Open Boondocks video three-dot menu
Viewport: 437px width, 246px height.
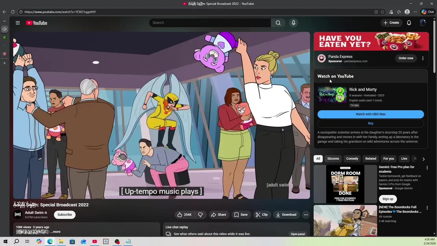[427, 208]
